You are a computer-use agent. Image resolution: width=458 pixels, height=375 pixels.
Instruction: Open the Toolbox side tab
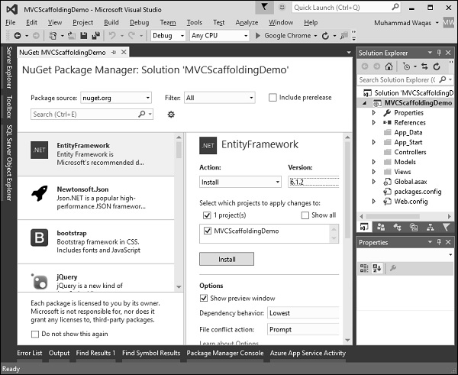point(9,107)
